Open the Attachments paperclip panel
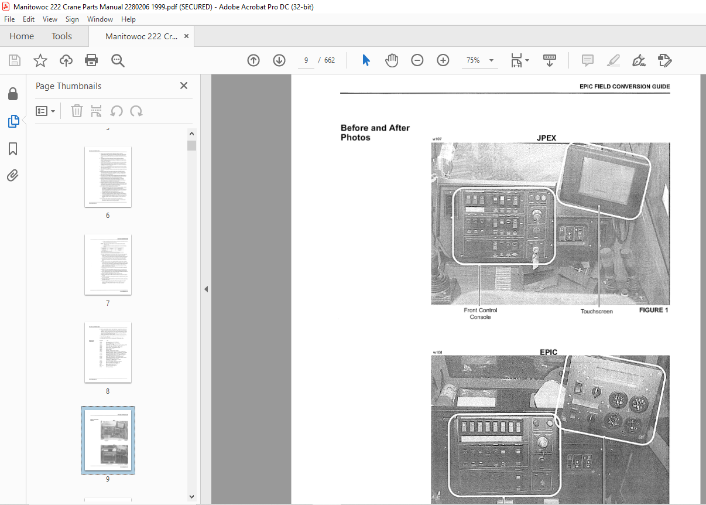706x505 pixels. pyautogui.click(x=13, y=175)
